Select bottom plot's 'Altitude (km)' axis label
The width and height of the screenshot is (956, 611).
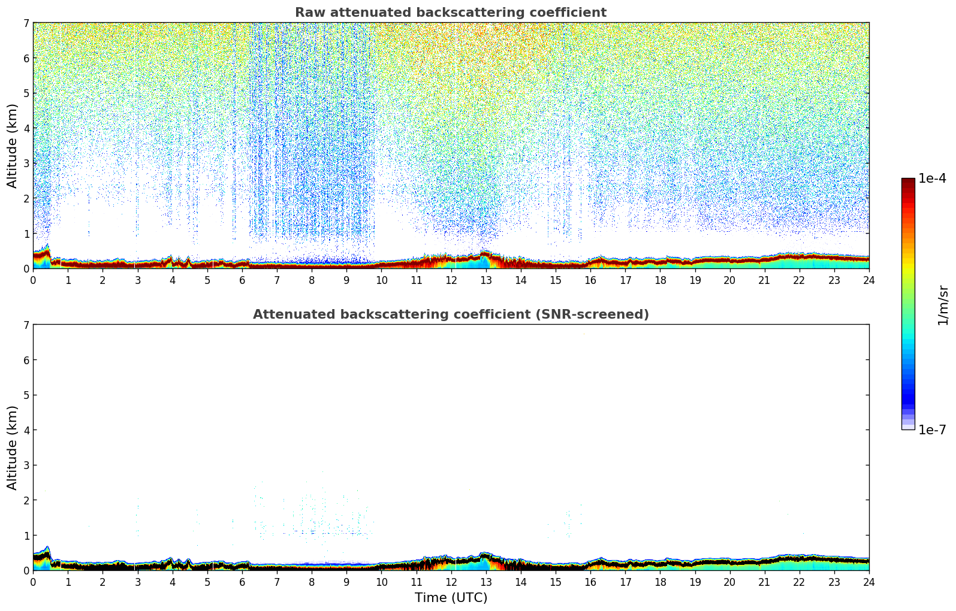pos(13,447)
